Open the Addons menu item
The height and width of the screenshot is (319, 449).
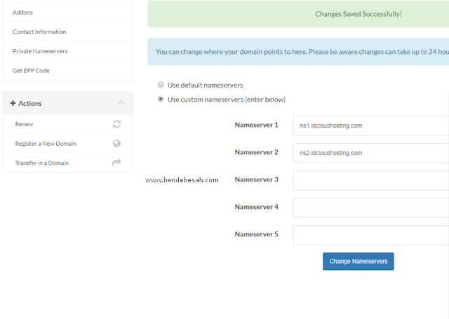(67, 13)
